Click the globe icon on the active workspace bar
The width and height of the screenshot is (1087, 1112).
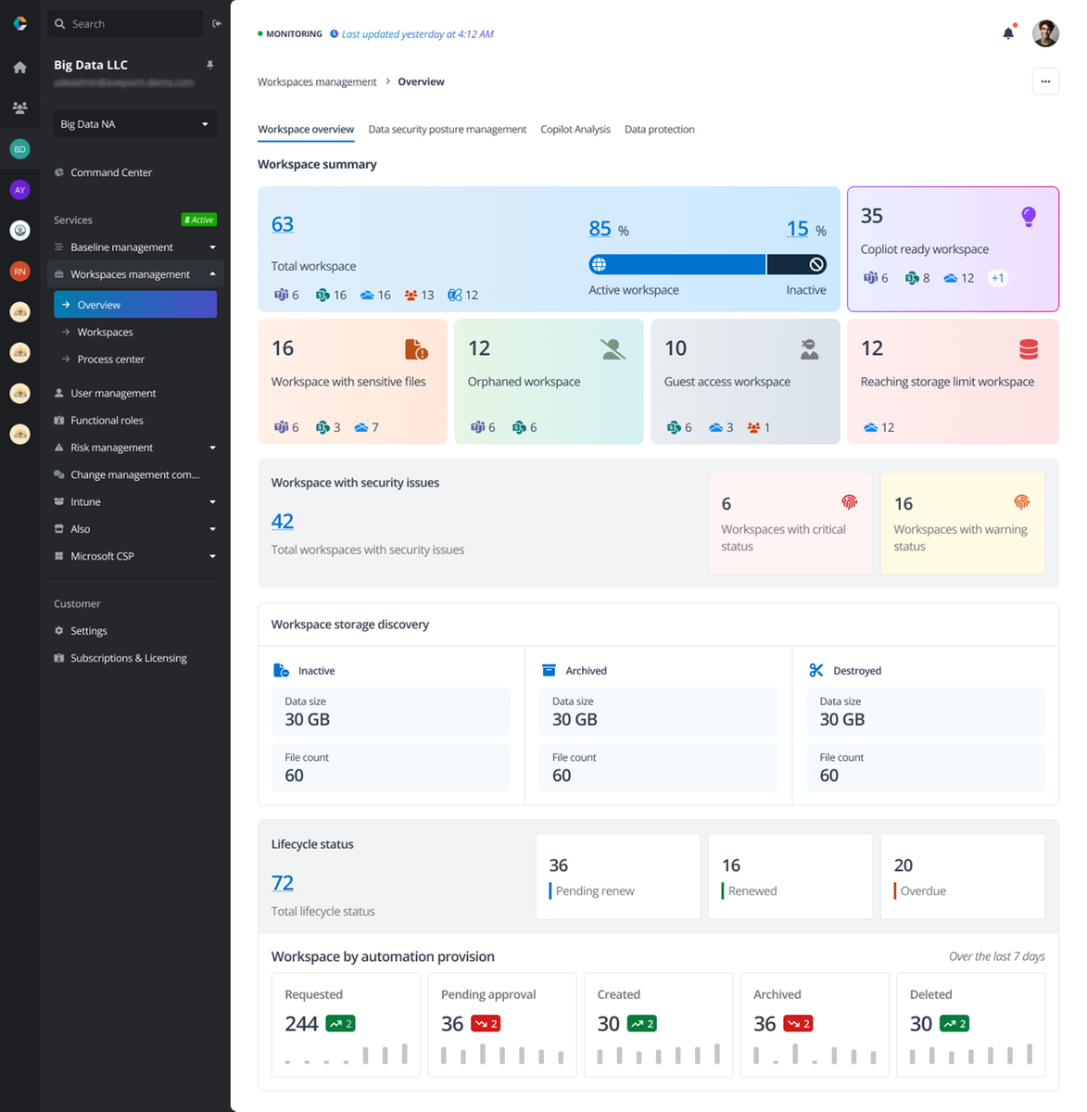coord(600,265)
